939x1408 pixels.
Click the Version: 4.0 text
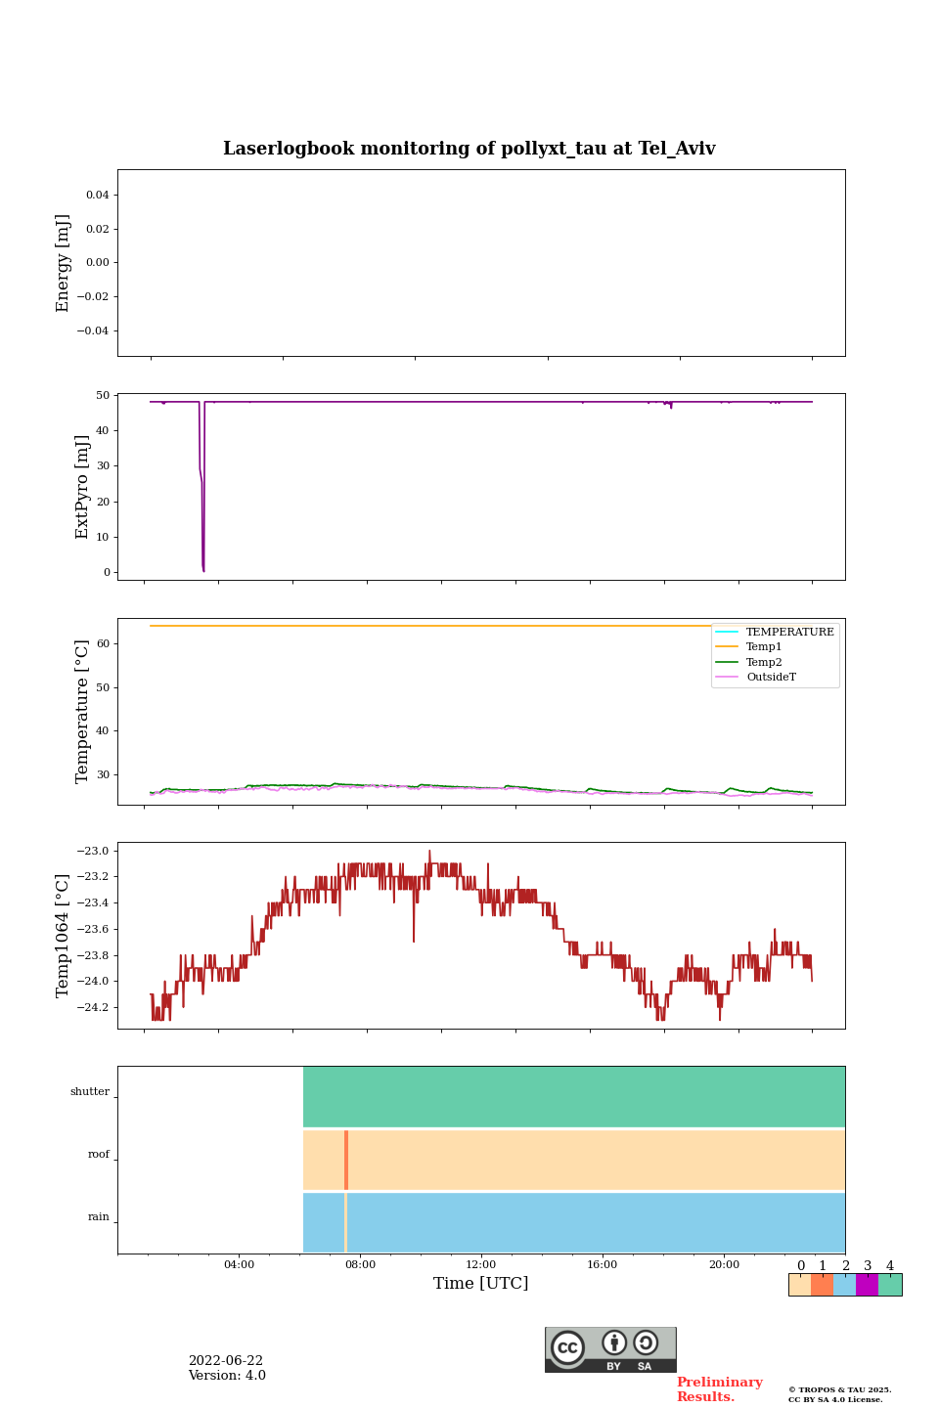(227, 1376)
